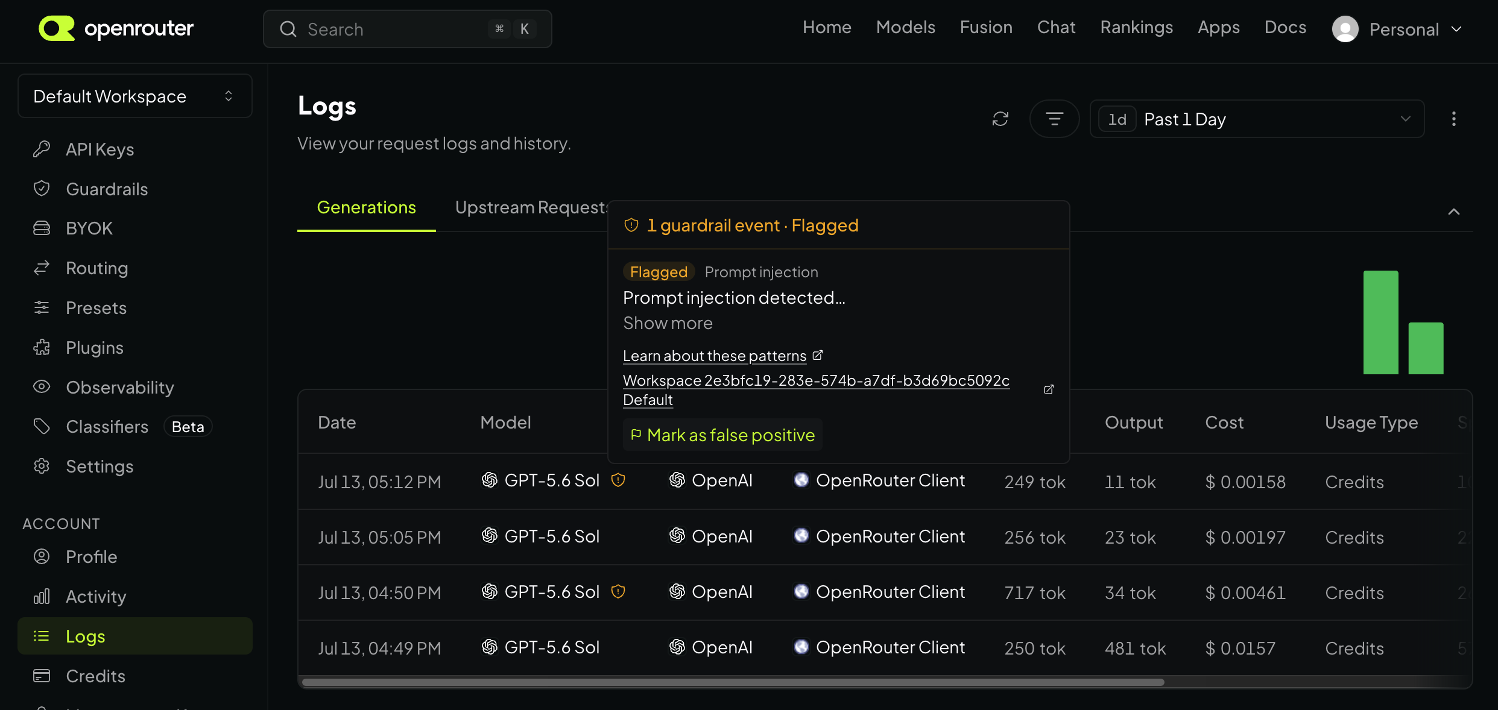This screenshot has width=1498, height=710.
Task: Refresh the logs with the reload icon
Action: [x=1000, y=119]
